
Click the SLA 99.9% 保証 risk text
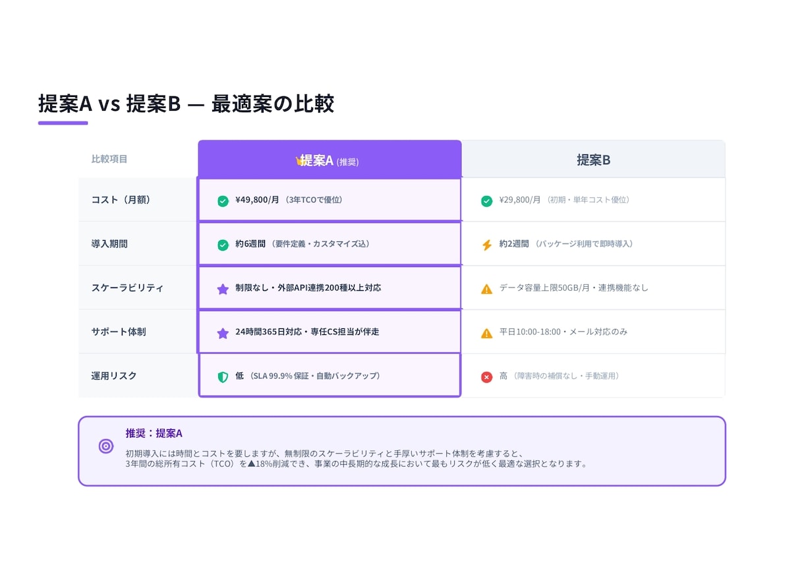tap(315, 376)
